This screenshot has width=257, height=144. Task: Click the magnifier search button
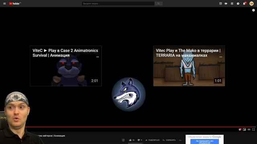[x=159, y=4]
